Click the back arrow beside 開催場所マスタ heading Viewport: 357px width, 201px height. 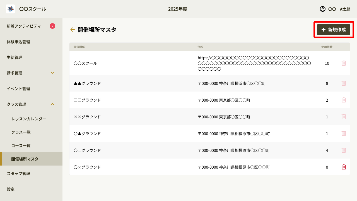pyautogui.click(x=72, y=30)
